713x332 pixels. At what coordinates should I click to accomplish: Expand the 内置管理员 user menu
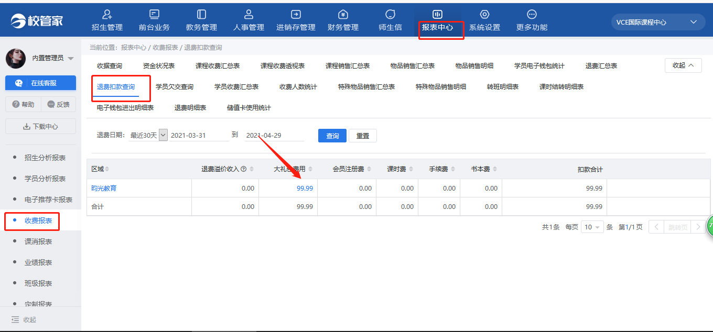coord(71,58)
